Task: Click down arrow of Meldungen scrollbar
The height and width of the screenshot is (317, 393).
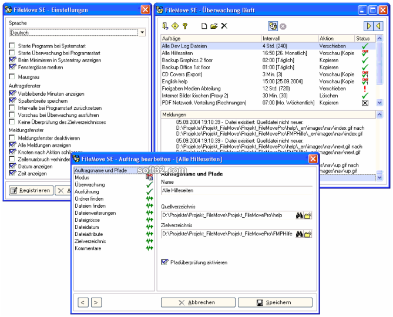Action: pyautogui.click(x=379, y=177)
